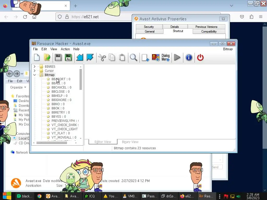Open Compatibility tab in Avast Properties

pyautogui.click(x=209, y=32)
